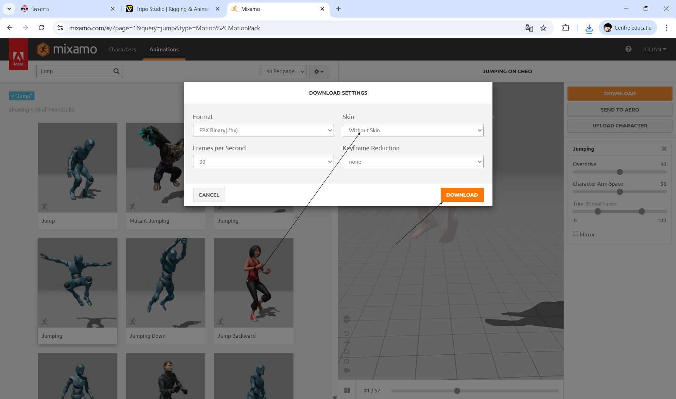Open the gear settings menu beside Per page
The height and width of the screenshot is (399, 676).
point(319,71)
